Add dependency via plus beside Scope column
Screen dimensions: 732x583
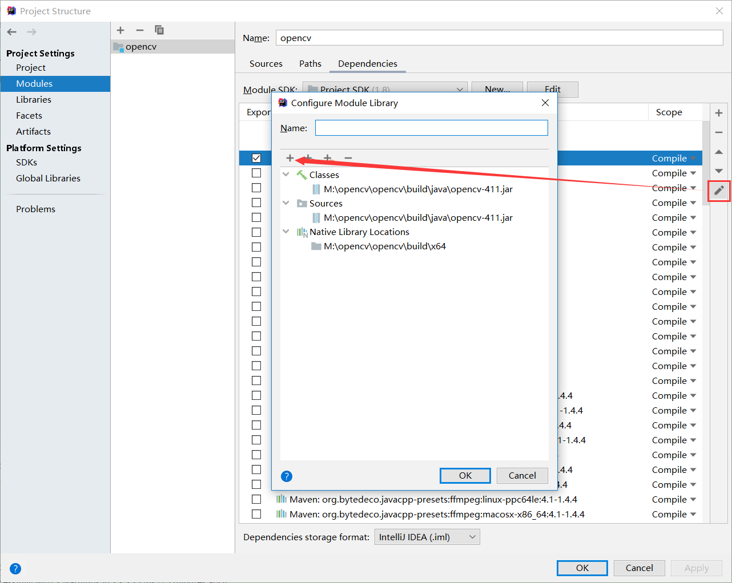click(719, 113)
